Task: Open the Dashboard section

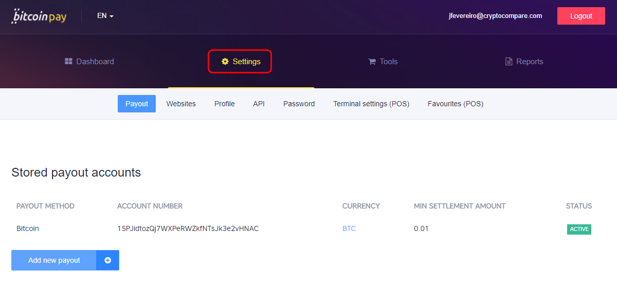Action: 89,62
